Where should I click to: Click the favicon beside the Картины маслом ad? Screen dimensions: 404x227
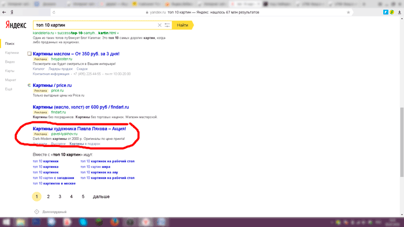click(x=29, y=54)
